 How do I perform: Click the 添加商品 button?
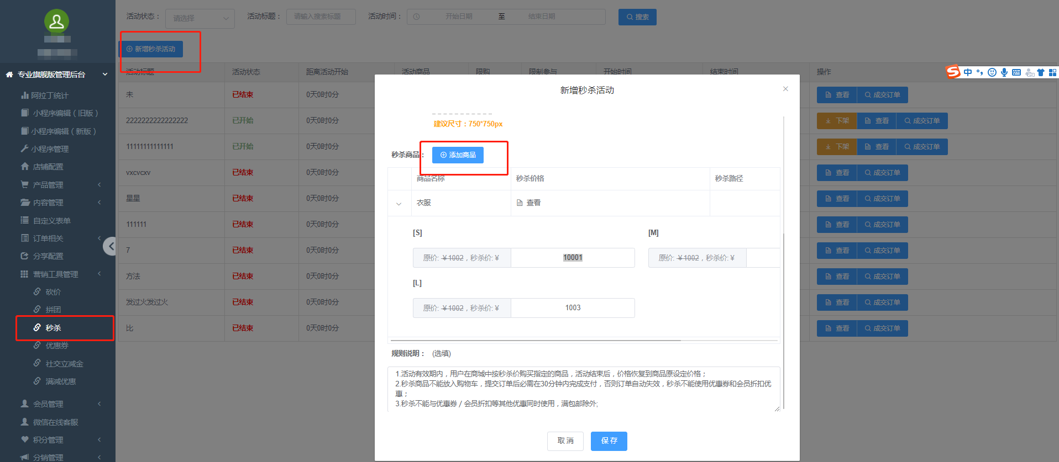coord(458,155)
